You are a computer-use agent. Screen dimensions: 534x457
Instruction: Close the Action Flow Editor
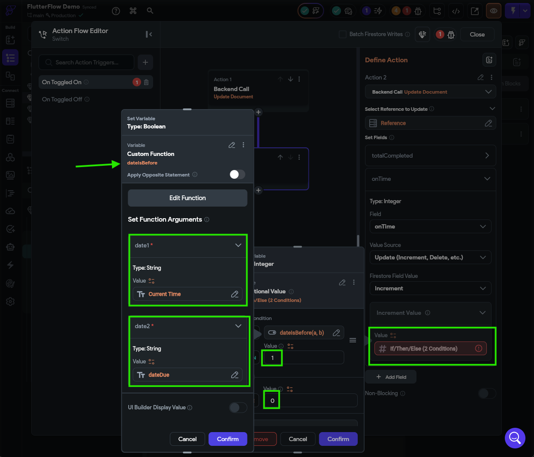[x=477, y=34]
